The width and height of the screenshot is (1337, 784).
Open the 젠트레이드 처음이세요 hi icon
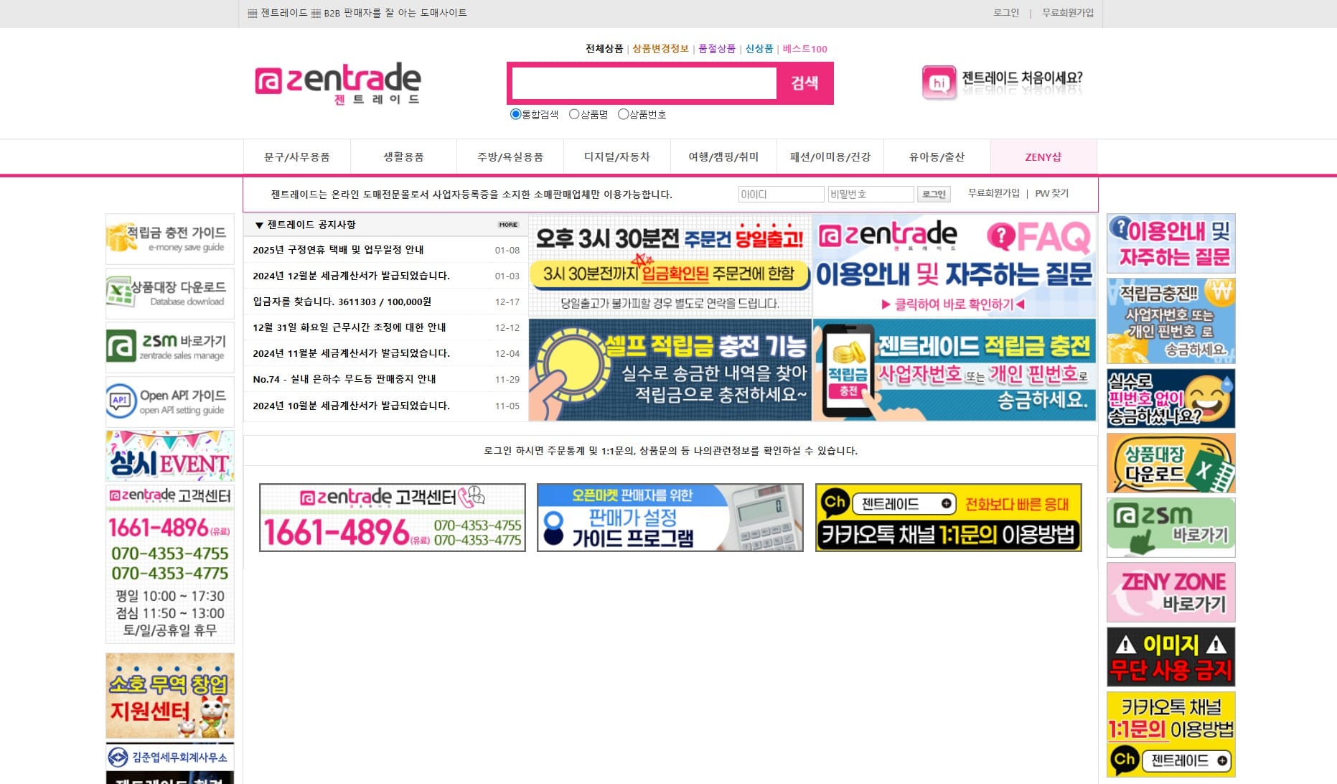click(x=939, y=83)
